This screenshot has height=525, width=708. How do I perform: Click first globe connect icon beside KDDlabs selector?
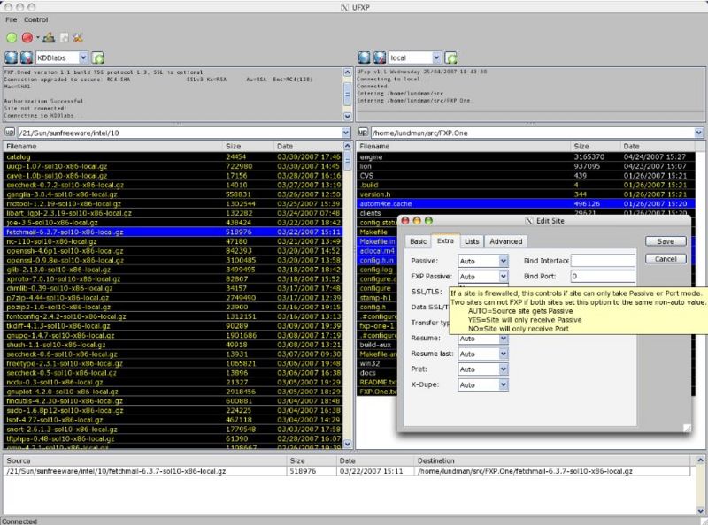[x=12, y=57]
